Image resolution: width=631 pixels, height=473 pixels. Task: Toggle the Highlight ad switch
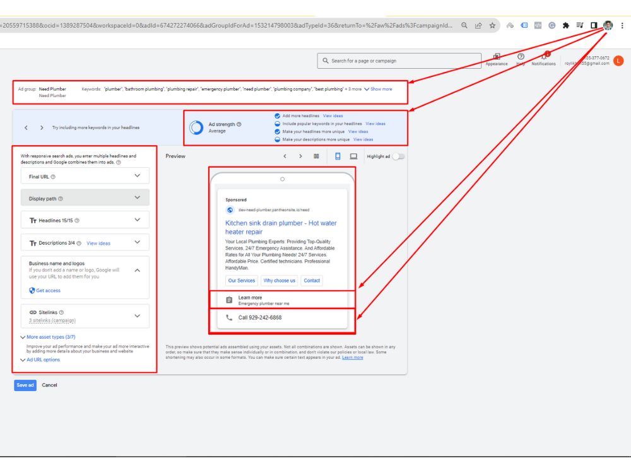tap(398, 156)
